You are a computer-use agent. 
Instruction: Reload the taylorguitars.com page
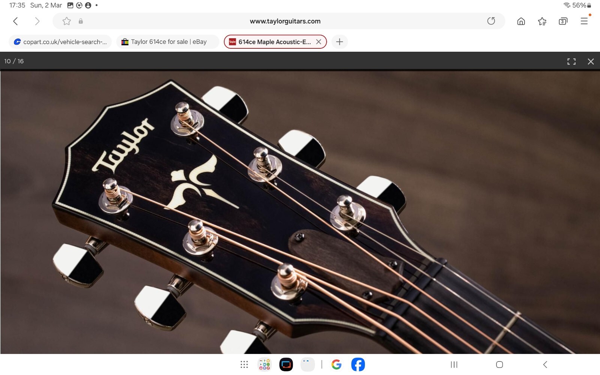(491, 21)
